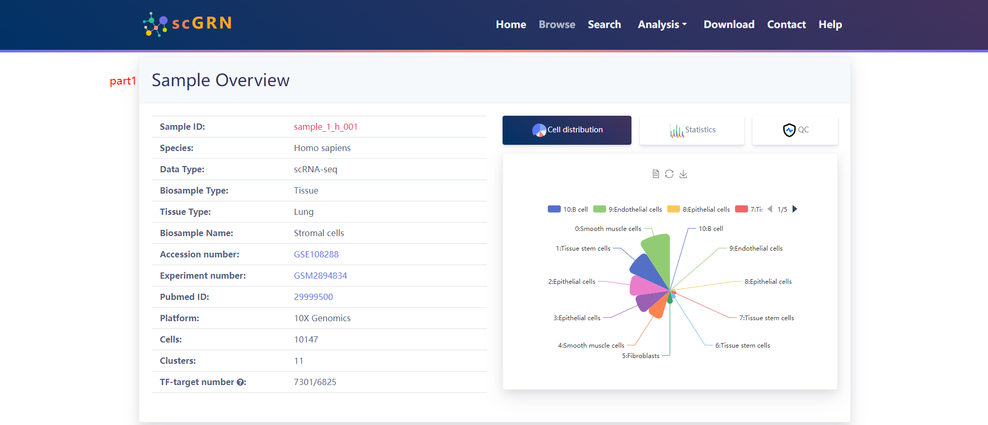Go to Home page
This screenshot has width=988, height=425.
coord(511,24)
